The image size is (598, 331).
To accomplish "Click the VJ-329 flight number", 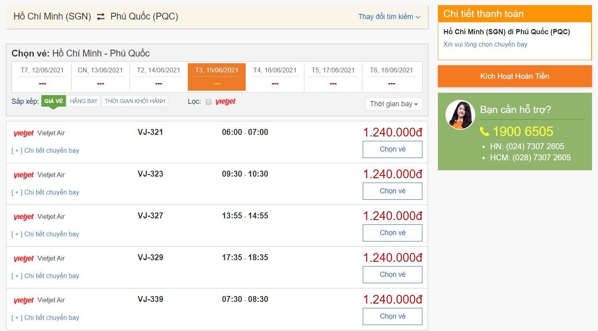I will (150, 257).
